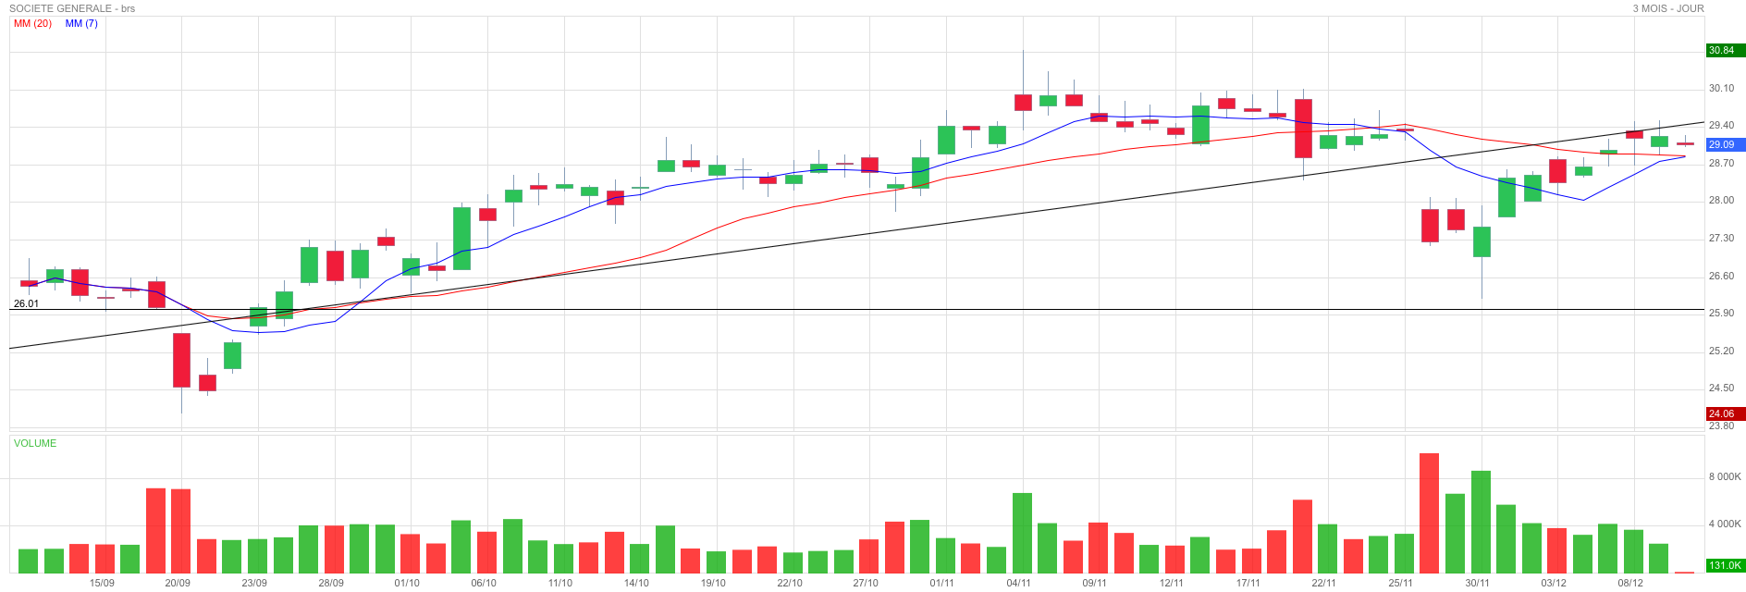The image size is (1746, 592).
Task: Click the blue 29.09 current price tag
Action: [x=1725, y=144]
